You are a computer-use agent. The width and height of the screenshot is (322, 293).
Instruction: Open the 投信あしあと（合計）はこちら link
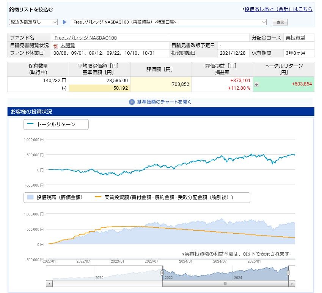point(278,9)
